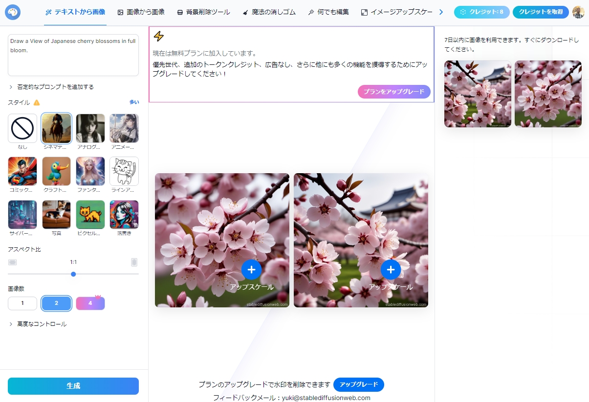Expand 高度なコントロール section
Image resolution: width=589 pixels, height=402 pixels.
tap(38, 324)
